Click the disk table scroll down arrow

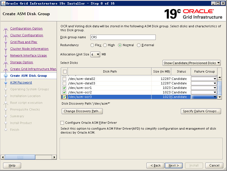220,97
